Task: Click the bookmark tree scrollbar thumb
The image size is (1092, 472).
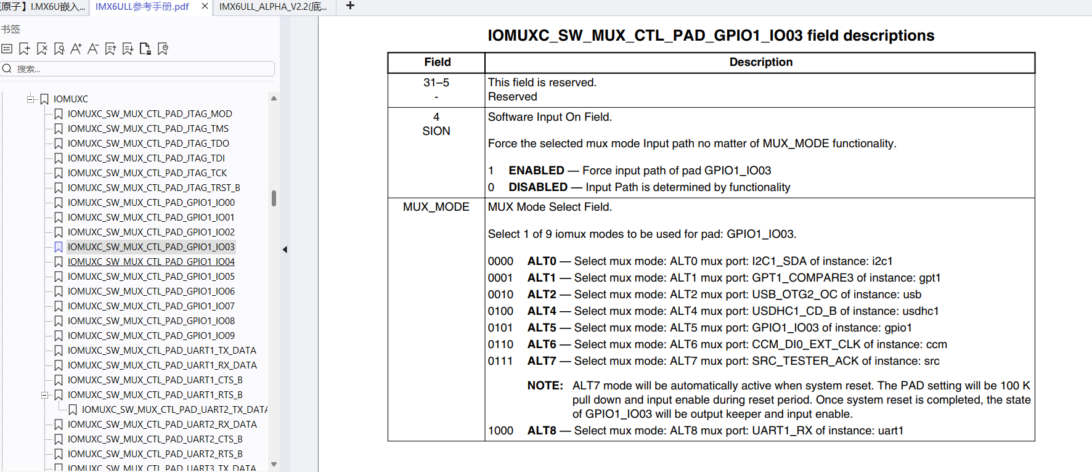Action: coord(274,198)
